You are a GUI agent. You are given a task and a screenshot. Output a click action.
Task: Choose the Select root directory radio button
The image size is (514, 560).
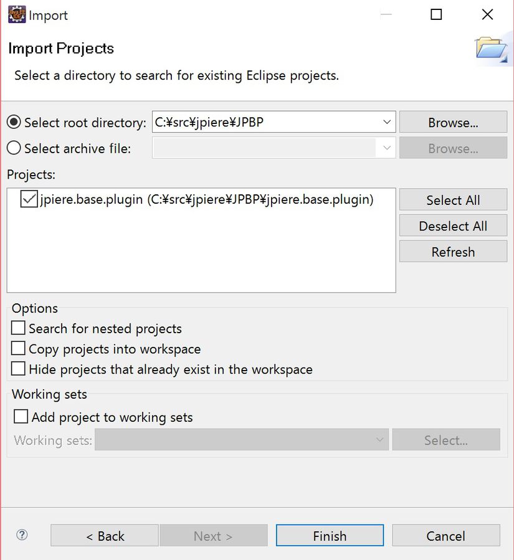[14, 123]
